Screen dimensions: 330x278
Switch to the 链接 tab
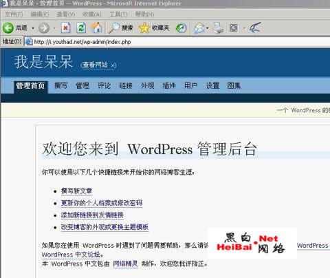[x=126, y=86]
